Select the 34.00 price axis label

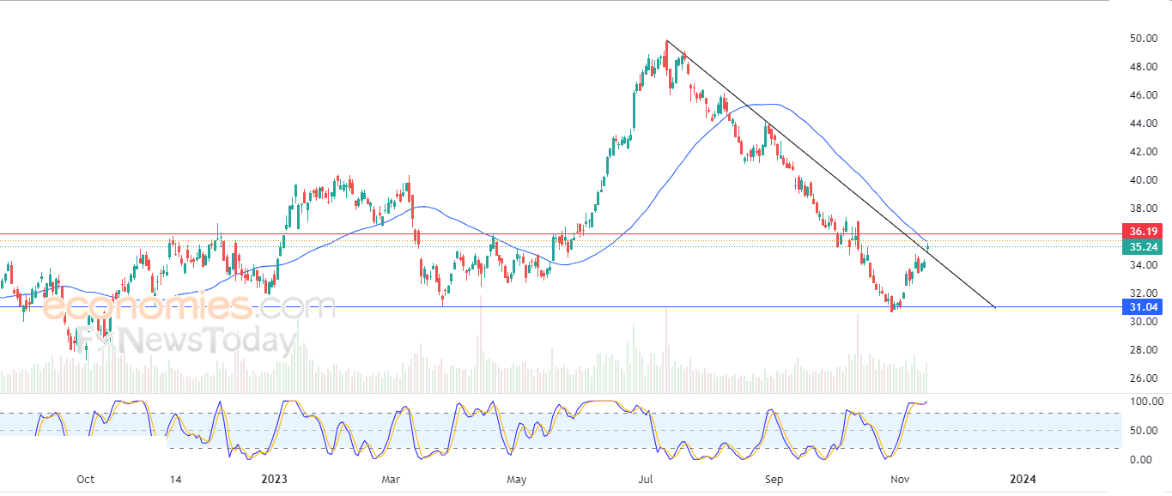click(x=1143, y=266)
